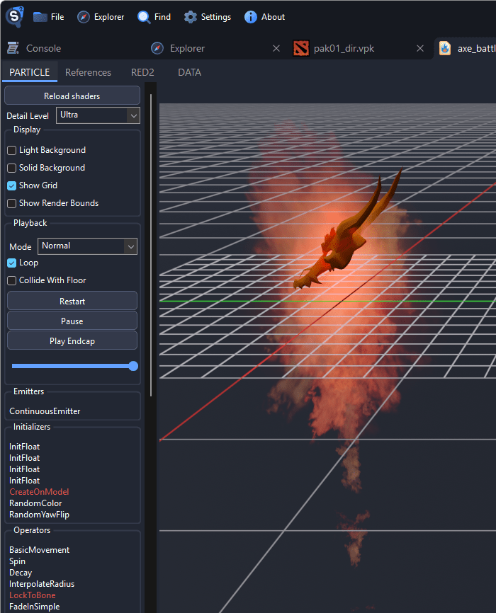
Task: Open the About menu
Action: click(264, 17)
